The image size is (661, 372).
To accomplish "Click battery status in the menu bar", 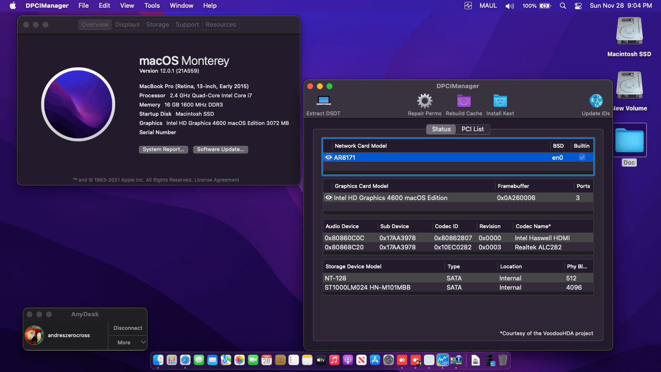I will pyautogui.click(x=537, y=6).
